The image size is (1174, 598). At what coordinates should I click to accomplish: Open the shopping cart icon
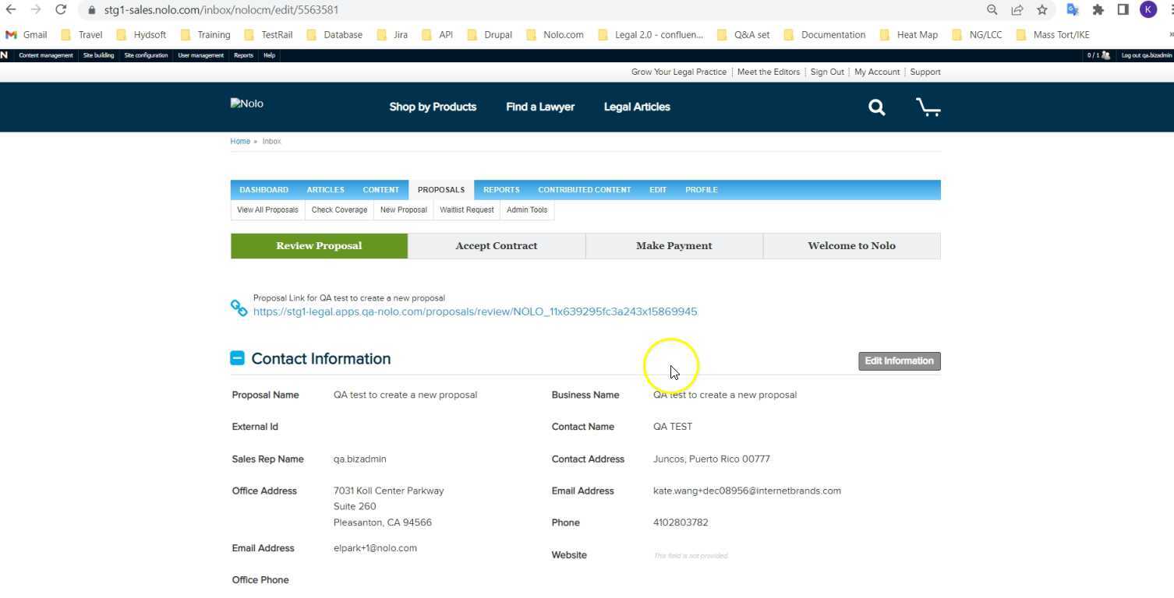[928, 107]
